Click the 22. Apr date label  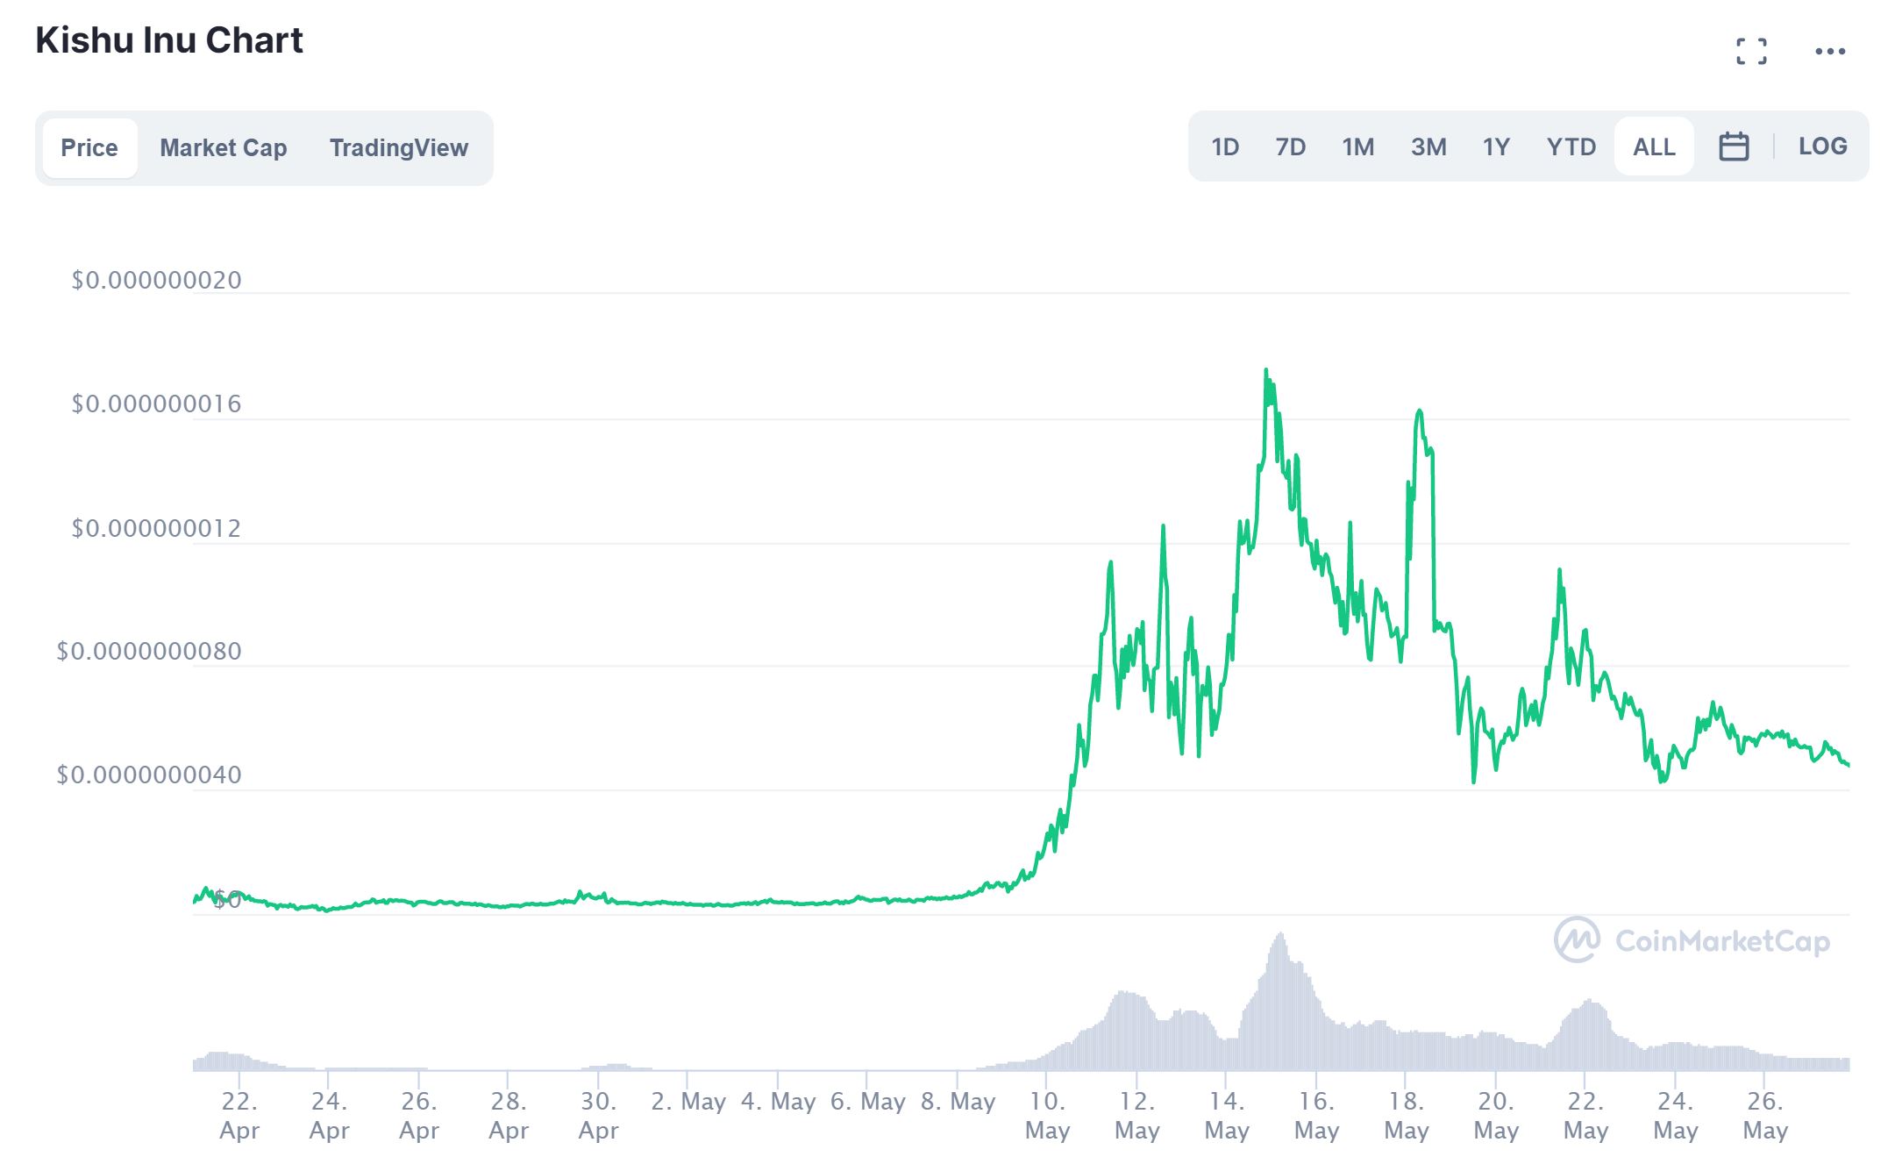(x=239, y=1116)
